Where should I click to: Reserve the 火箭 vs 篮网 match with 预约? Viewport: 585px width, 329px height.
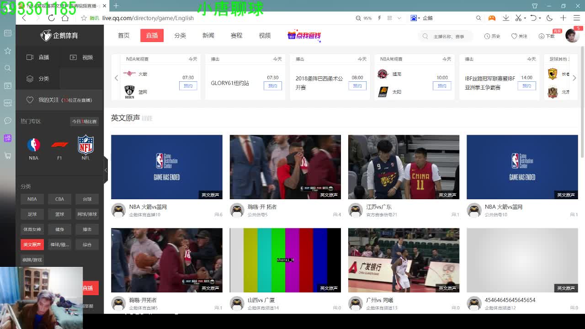click(188, 86)
